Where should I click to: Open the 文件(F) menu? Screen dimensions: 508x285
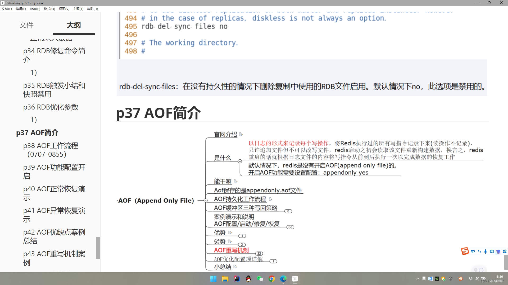click(x=7, y=9)
